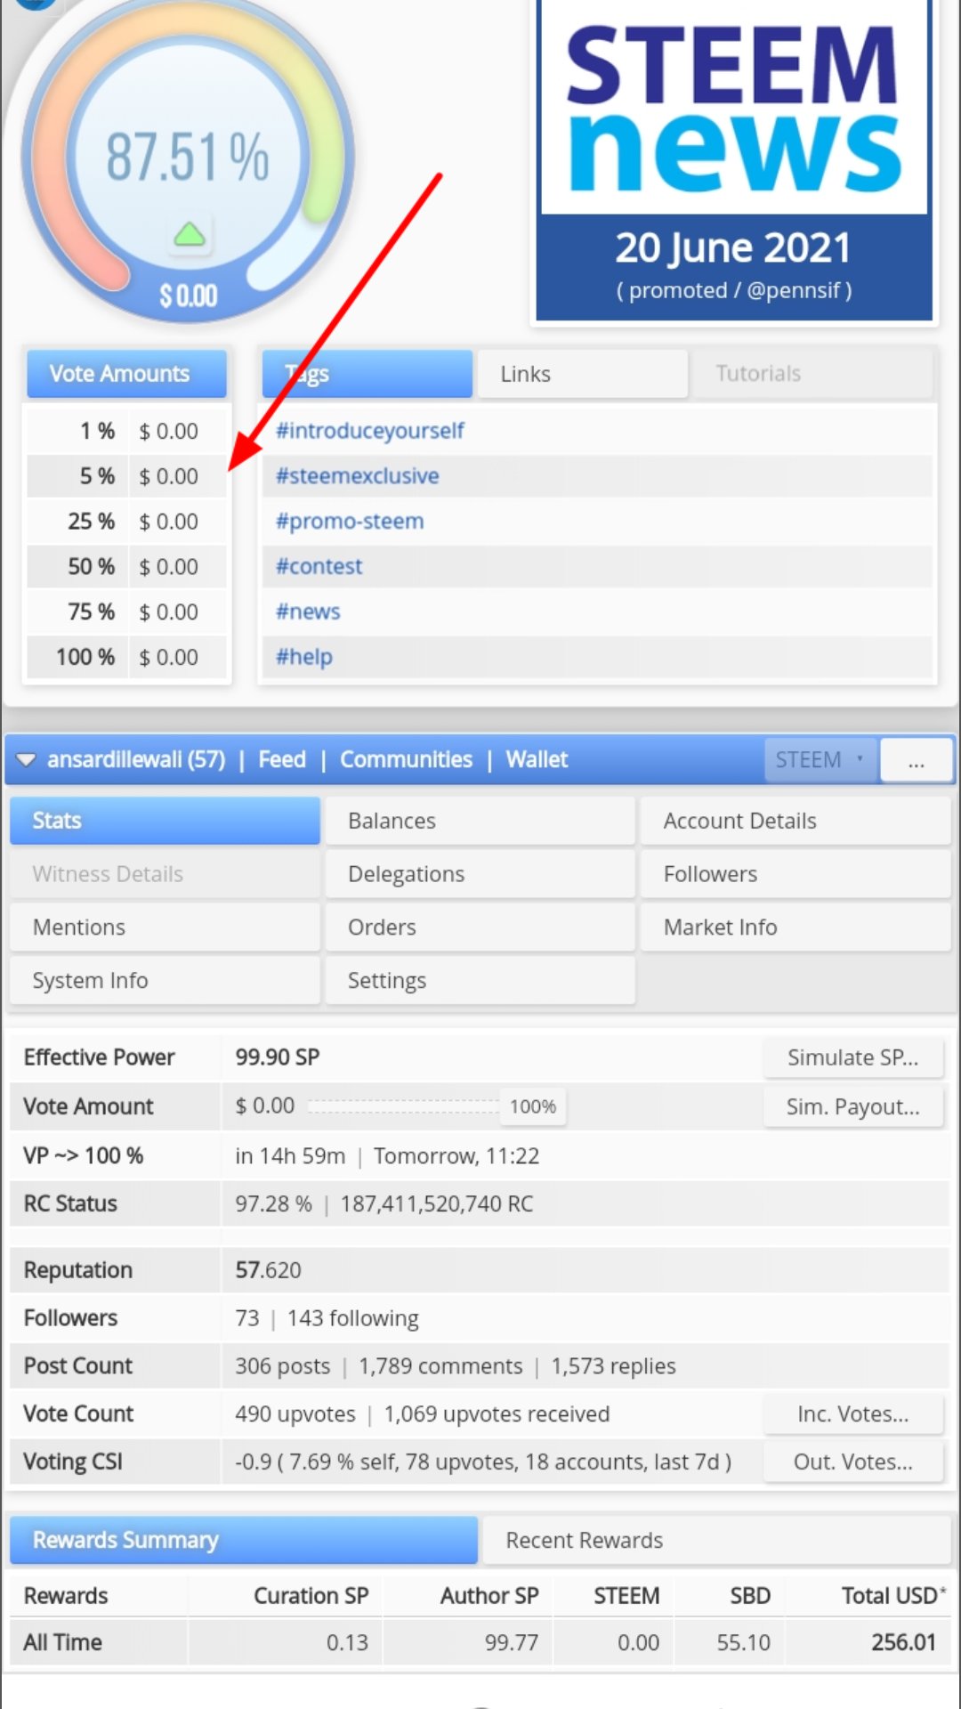961x1709 pixels.
Task: Open the Delegations tab
Action: (x=480, y=874)
